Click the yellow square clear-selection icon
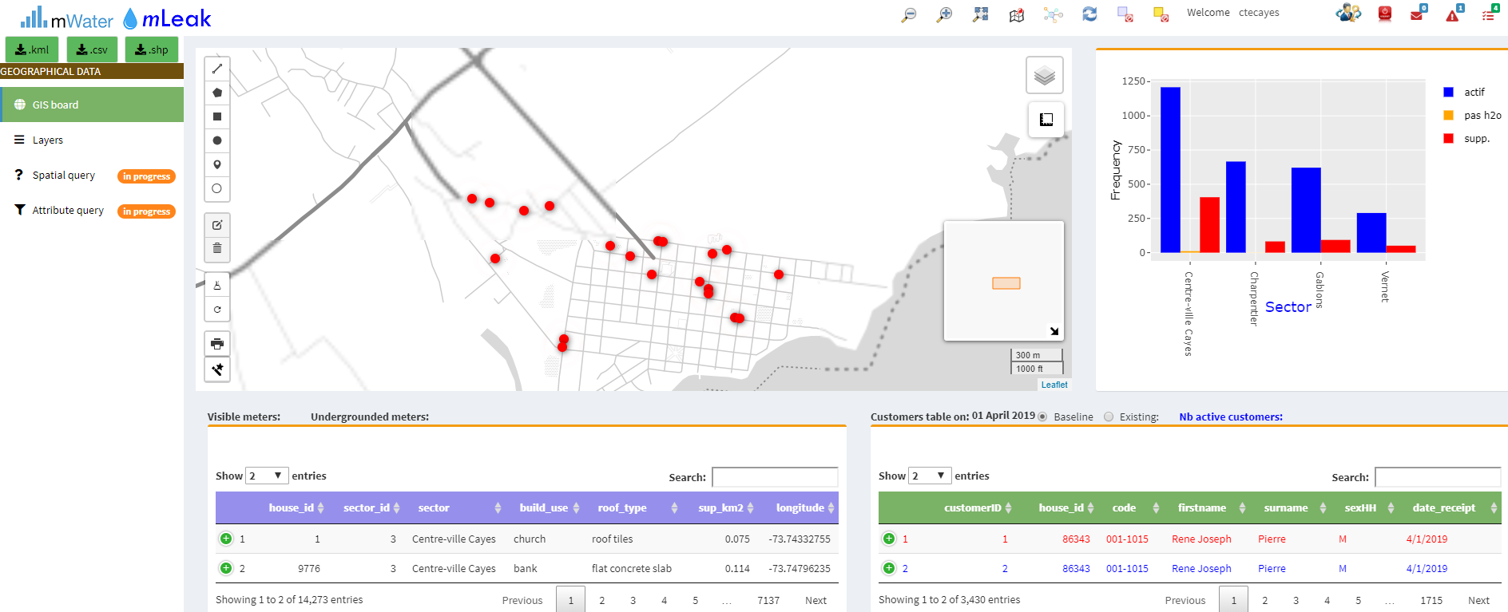 [1161, 14]
